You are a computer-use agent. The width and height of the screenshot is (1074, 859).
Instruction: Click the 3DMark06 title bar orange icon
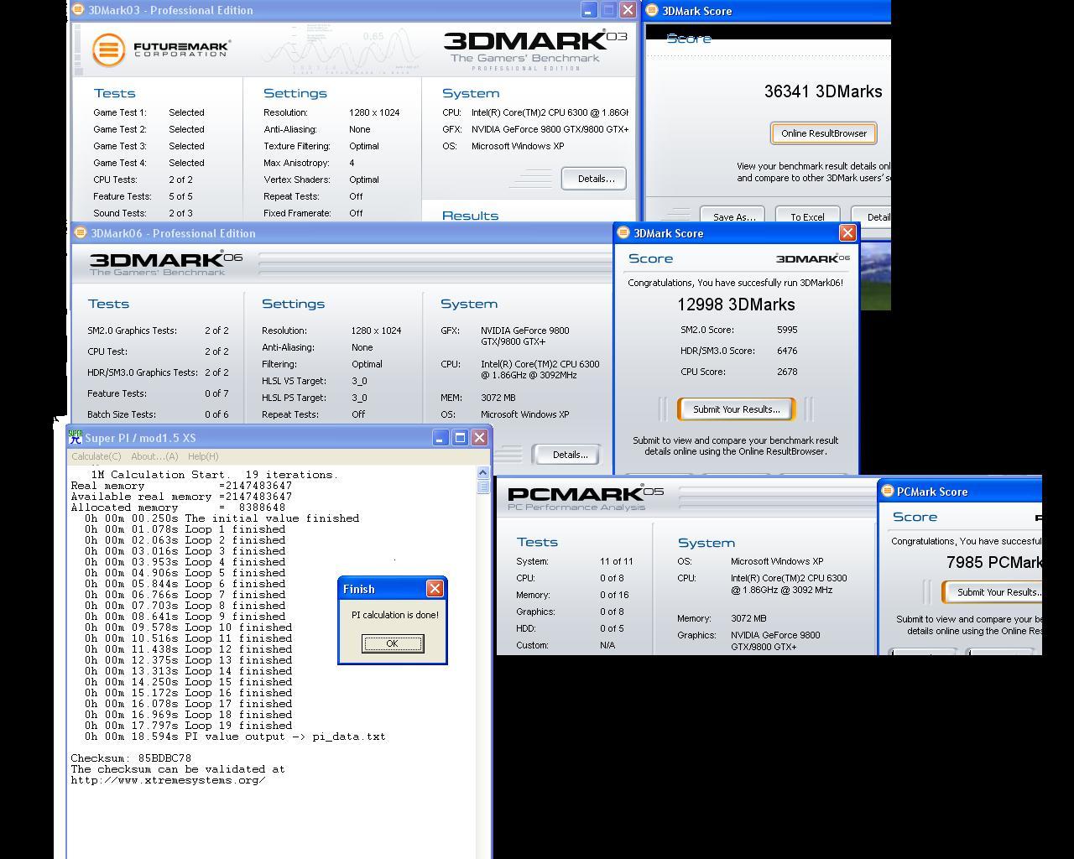[x=81, y=233]
